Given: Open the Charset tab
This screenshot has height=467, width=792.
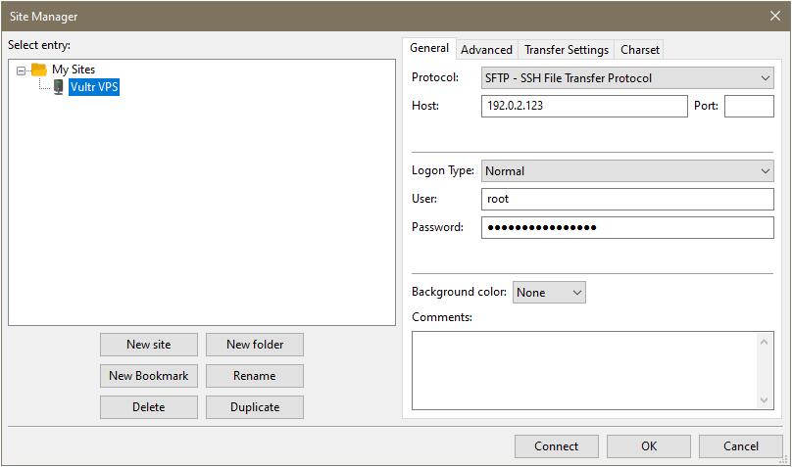Looking at the screenshot, I should [639, 50].
